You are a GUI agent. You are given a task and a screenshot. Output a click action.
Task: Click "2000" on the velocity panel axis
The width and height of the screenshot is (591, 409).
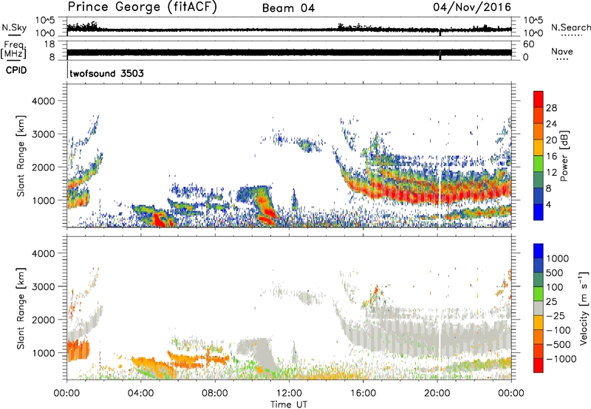click(x=44, y=320)
